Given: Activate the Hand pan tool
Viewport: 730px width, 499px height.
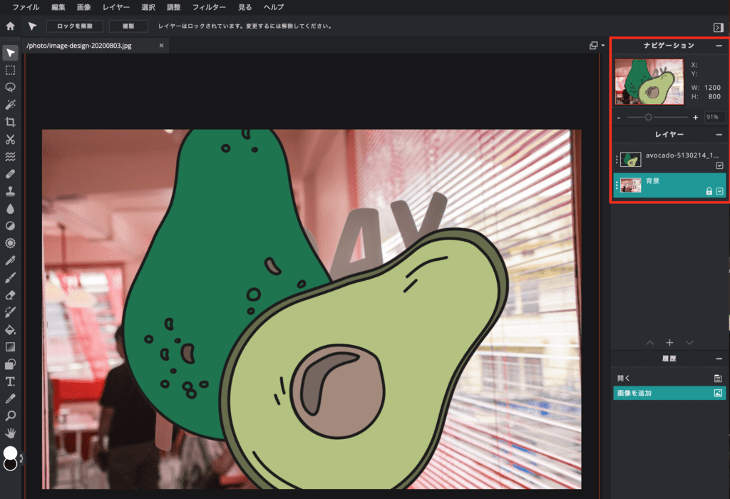Looking at the screenshot, I should (9, 432).
